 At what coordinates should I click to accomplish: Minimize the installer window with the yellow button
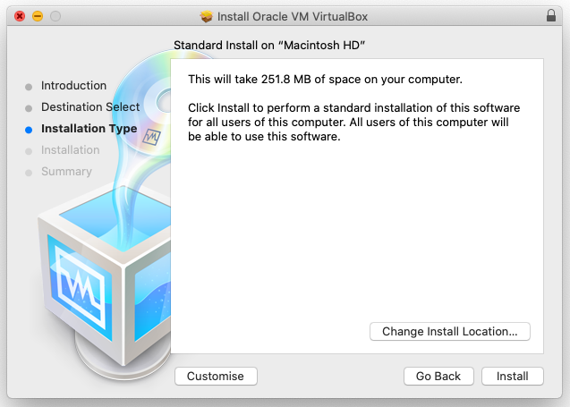38,16
